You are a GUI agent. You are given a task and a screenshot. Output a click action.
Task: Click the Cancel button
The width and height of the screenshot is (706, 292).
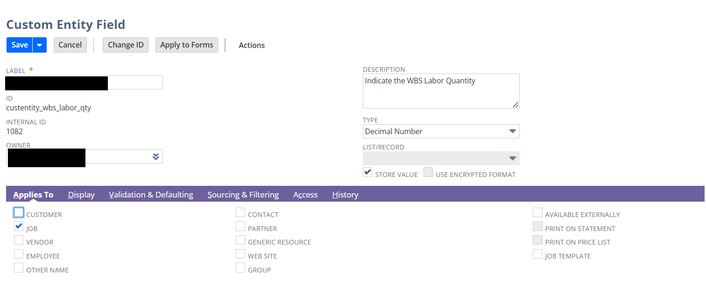coord(70,45)
